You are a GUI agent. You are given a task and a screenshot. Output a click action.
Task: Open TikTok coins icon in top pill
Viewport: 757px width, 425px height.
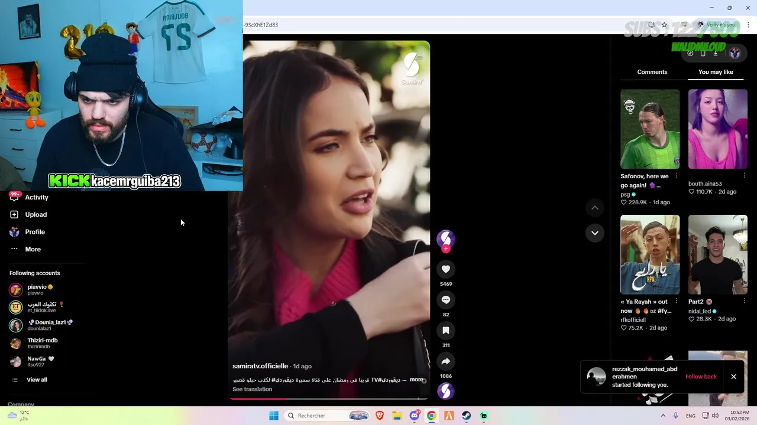coord(690,53)
